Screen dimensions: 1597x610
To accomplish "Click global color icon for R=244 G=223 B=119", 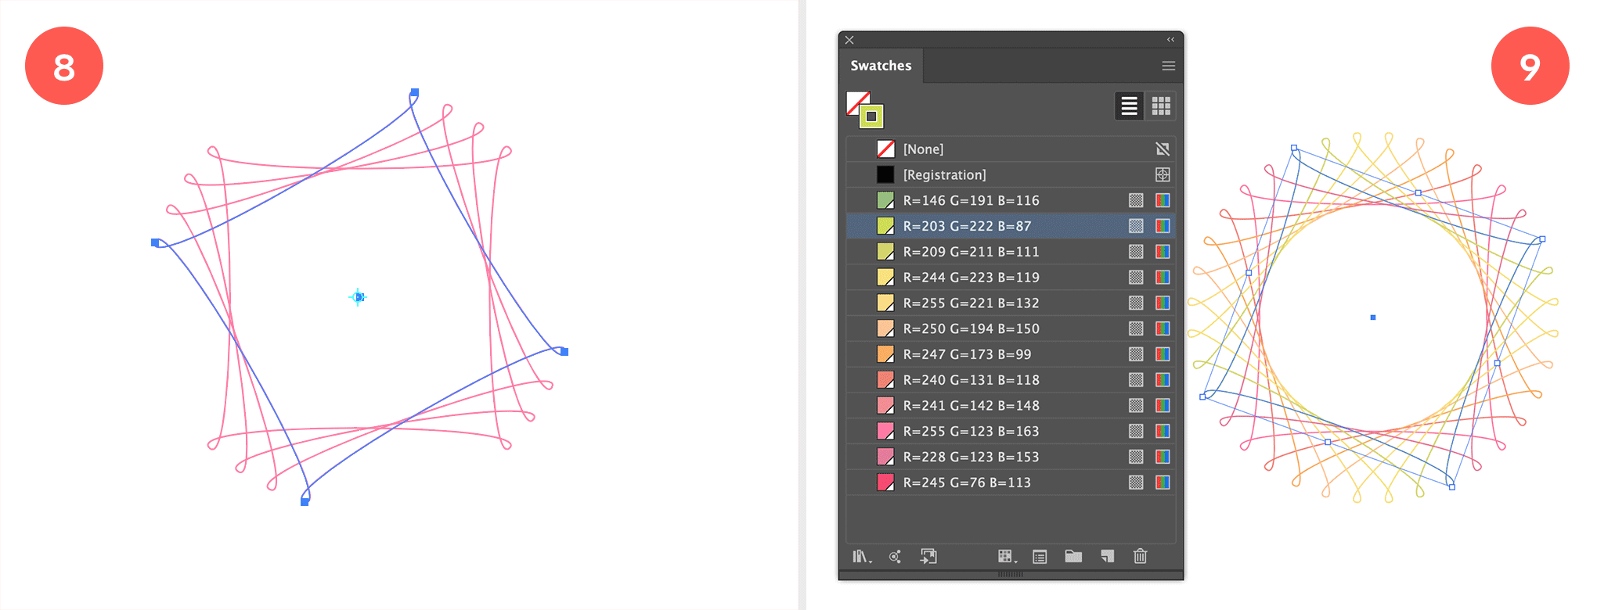I will click(x=1136, y=277).
